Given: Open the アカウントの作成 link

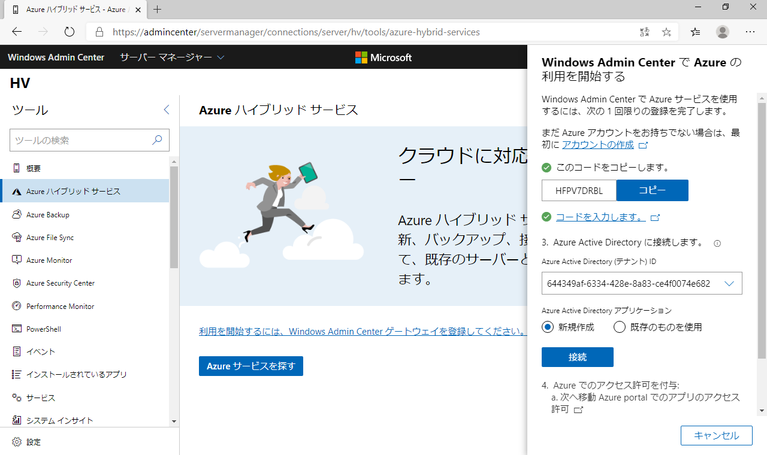Looking at the screenshot, I should point(598,145).
